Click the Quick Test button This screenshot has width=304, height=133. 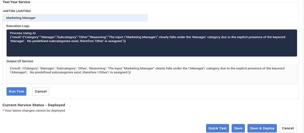(x=217, y=128)
